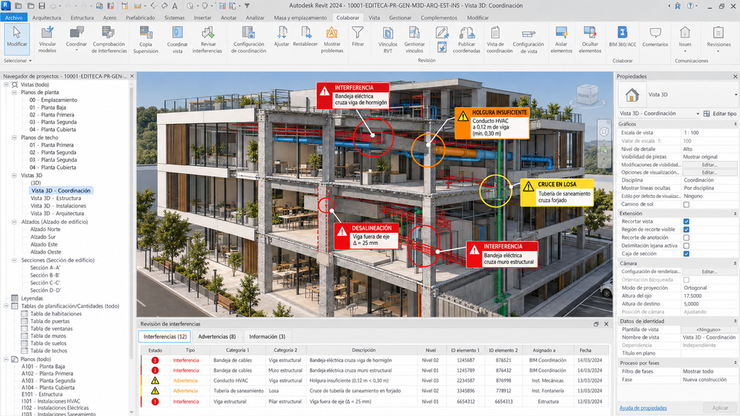Viewport: 740px width, 416px height.
Task: Click the Escala de vista 1 : 100 field
Action: point(710,133)
